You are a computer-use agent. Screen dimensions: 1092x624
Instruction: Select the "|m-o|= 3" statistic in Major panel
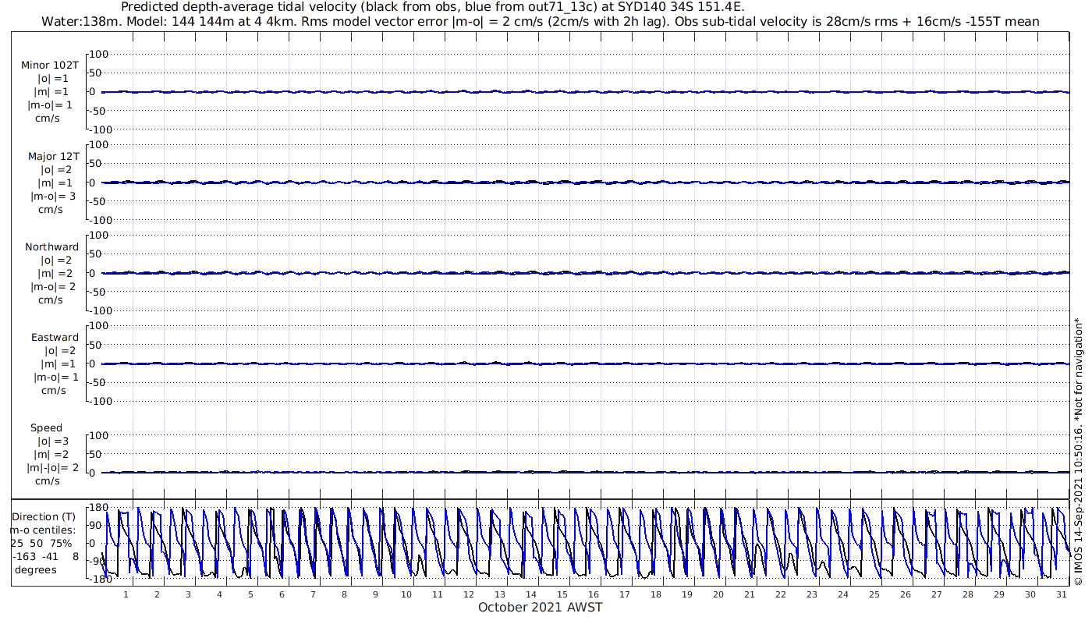[51, 197]
